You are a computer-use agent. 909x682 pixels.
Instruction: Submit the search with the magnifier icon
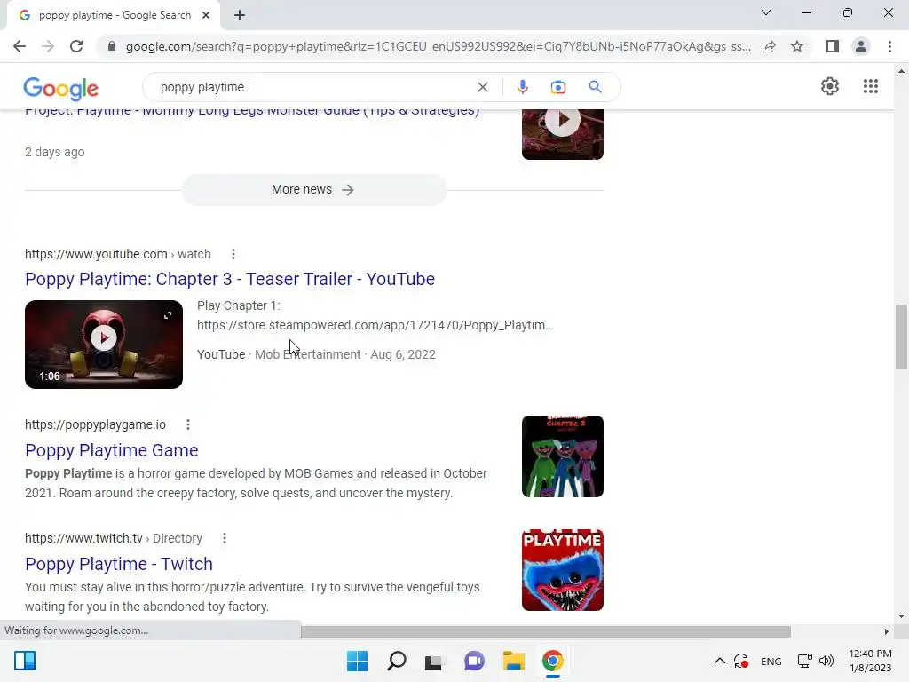[595, 87]
